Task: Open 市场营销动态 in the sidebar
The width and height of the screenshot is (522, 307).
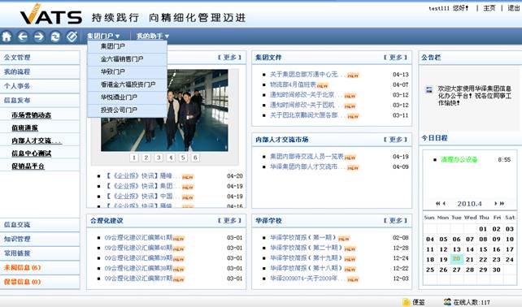Action: (x=31, y=115)
